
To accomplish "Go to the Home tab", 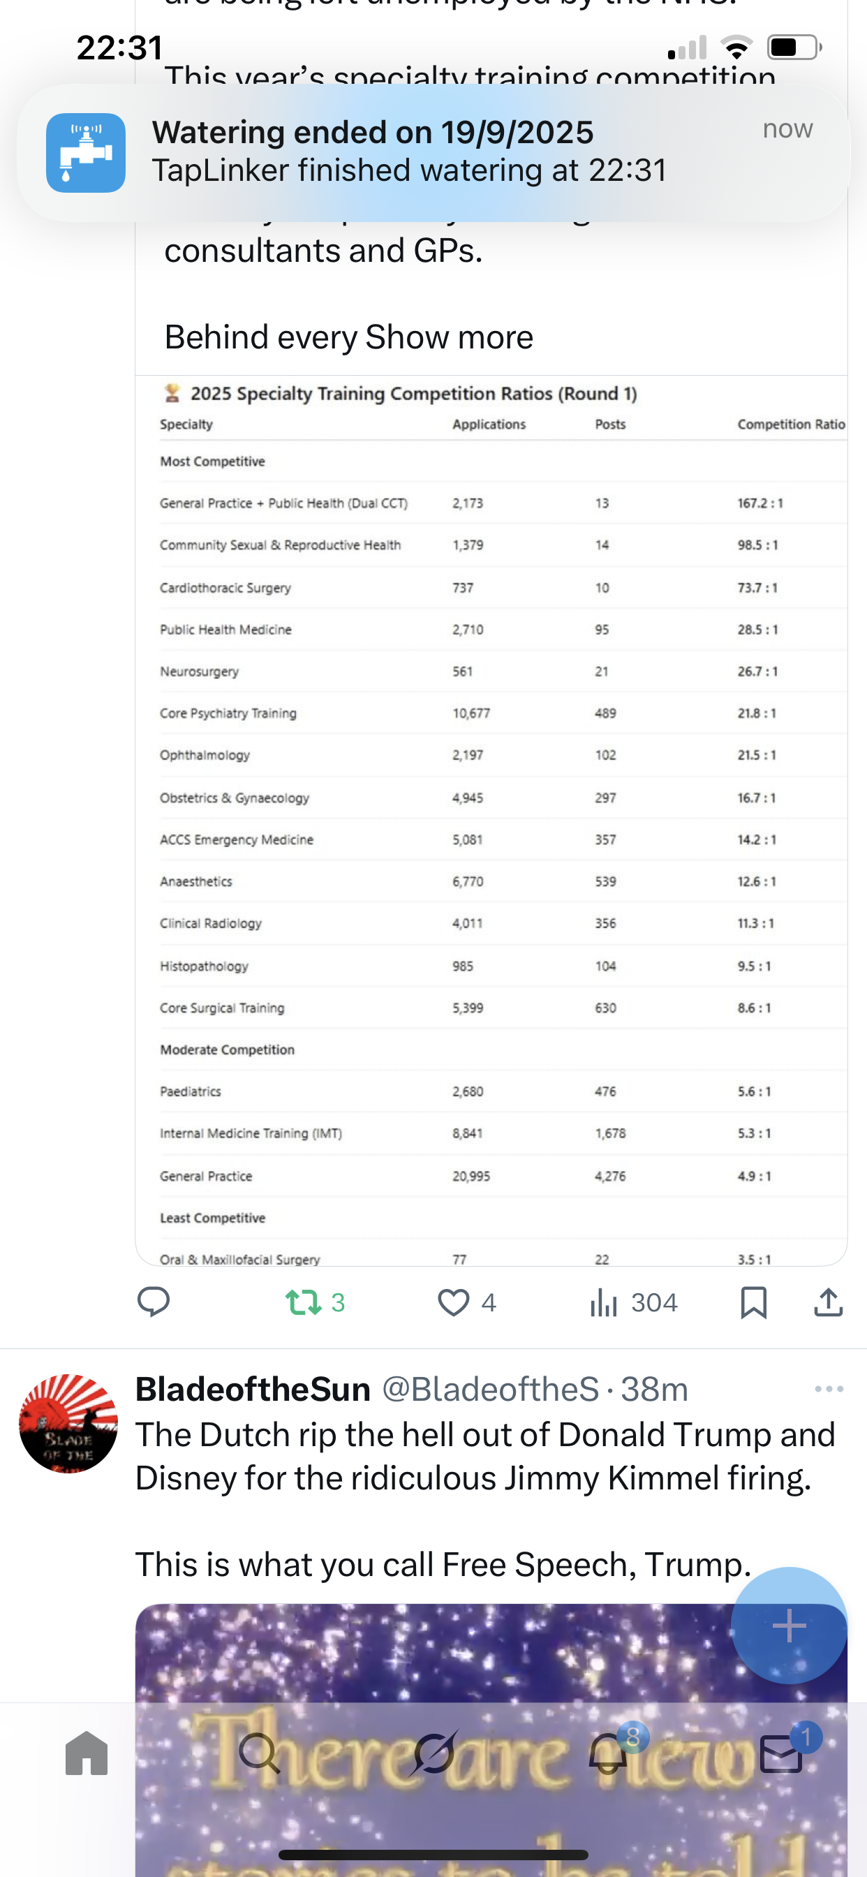I will (x=87, y=1753).
